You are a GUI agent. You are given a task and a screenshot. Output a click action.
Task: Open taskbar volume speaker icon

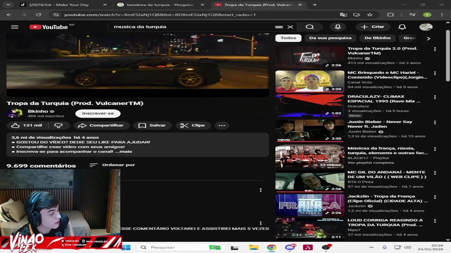(x=408, y=247)
